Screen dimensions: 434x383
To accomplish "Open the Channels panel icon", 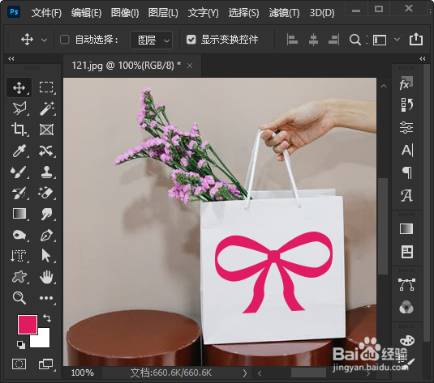I will point(406,307).
